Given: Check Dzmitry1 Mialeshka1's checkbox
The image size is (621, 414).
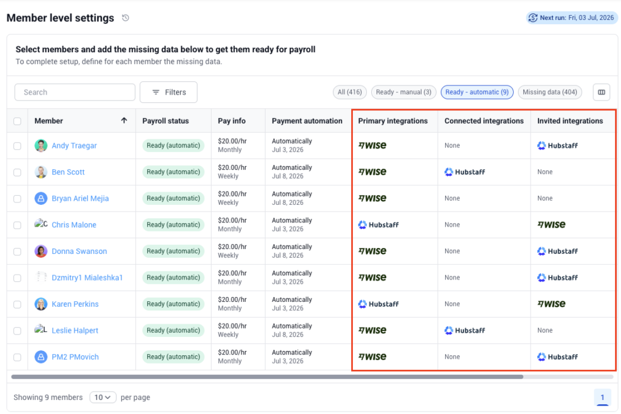Looking at the screenshot, I should (x=17, y=278).
